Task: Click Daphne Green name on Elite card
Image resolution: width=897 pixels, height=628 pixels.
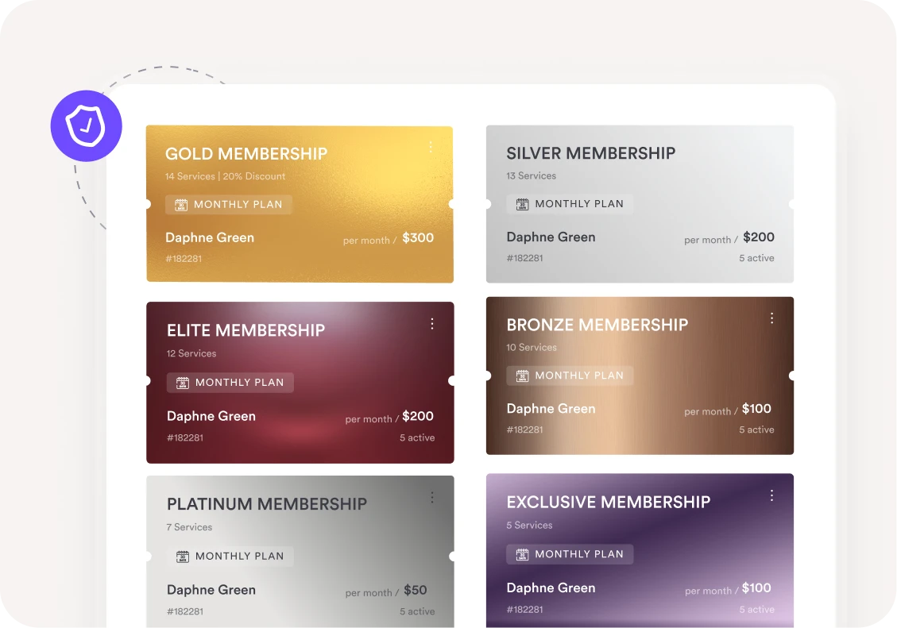Action: pos(211,416)
